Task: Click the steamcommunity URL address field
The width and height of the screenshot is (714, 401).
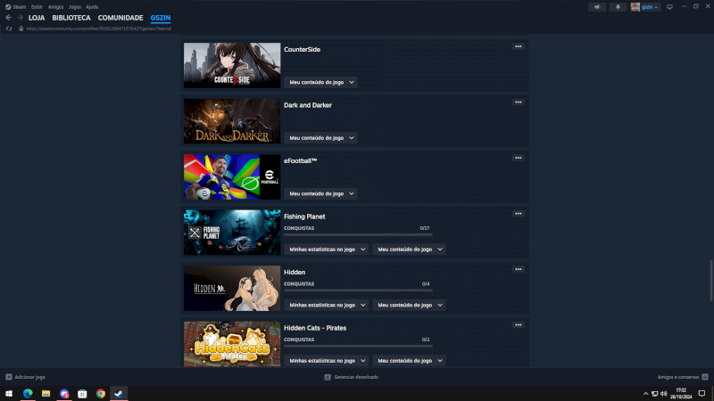Action: point(99,29)
